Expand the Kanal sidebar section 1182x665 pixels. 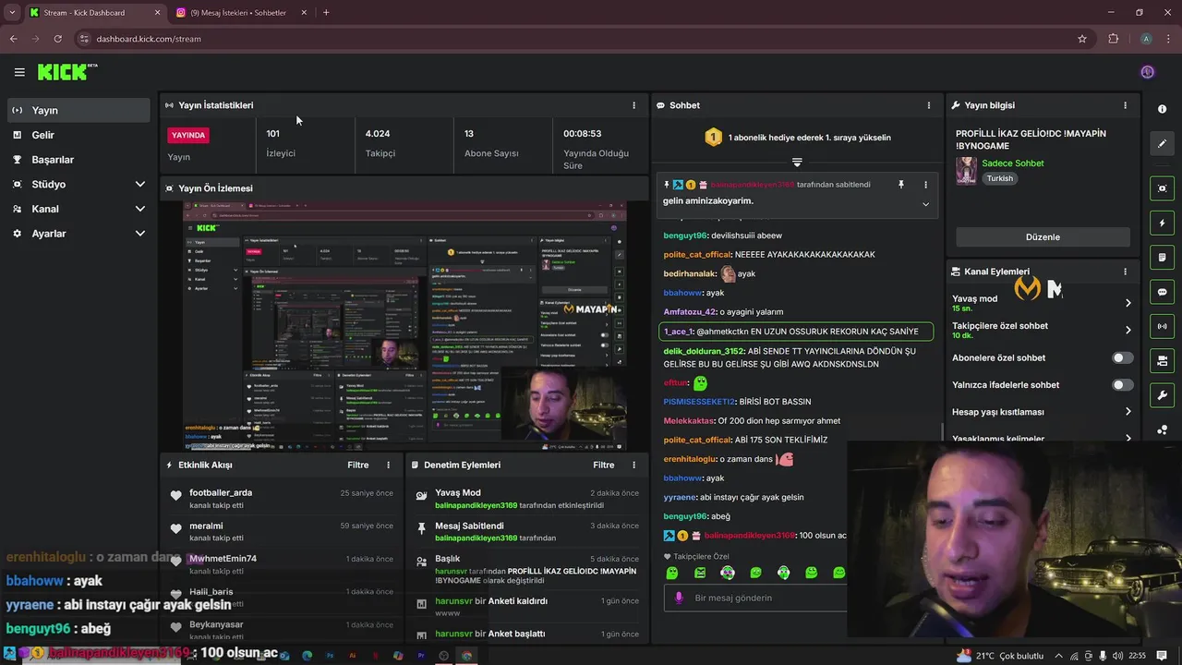[x=140, y=209]
